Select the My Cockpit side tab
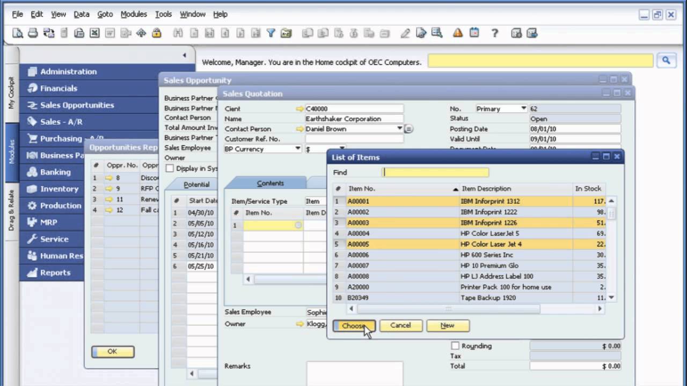 click(x=11, y=94)
